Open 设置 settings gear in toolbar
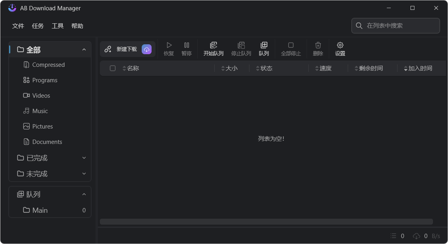This screenshot has width=448, height=244. coord(340,49)
